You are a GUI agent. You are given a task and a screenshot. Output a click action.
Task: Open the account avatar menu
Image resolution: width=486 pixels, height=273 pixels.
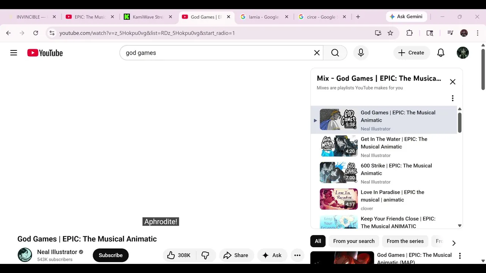[x=462, y=53]
